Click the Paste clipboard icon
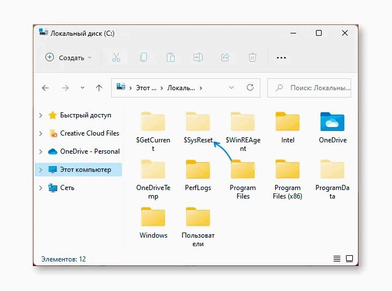The width and height of the screenshot is (392, 291). 171,57
